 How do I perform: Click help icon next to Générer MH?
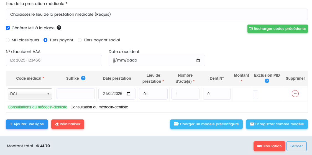(59, 28)
